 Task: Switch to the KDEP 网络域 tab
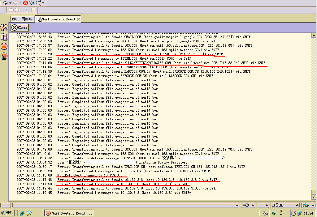[22, 19]
